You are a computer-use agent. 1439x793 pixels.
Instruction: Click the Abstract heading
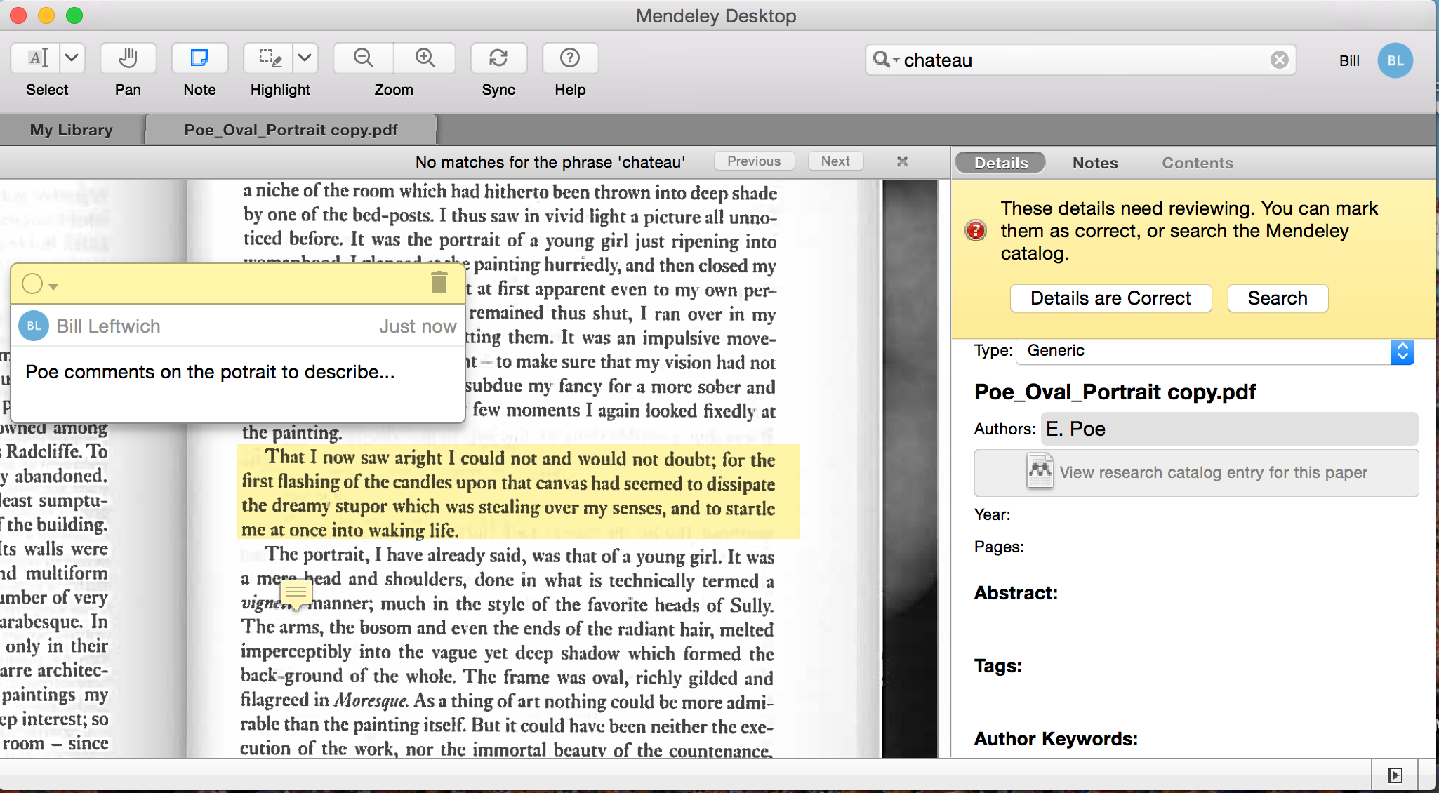pos(1016,593)
